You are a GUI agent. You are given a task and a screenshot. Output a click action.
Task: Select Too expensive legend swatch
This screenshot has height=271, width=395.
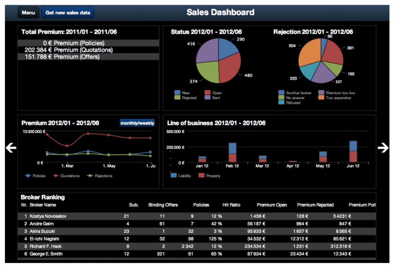coord(321,97)
